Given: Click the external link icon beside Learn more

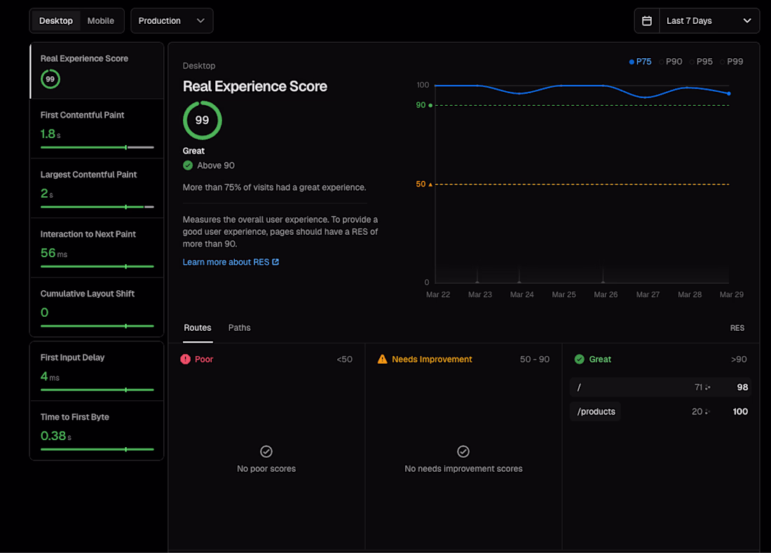Looking at the screenshot, I should pos(275,262).
